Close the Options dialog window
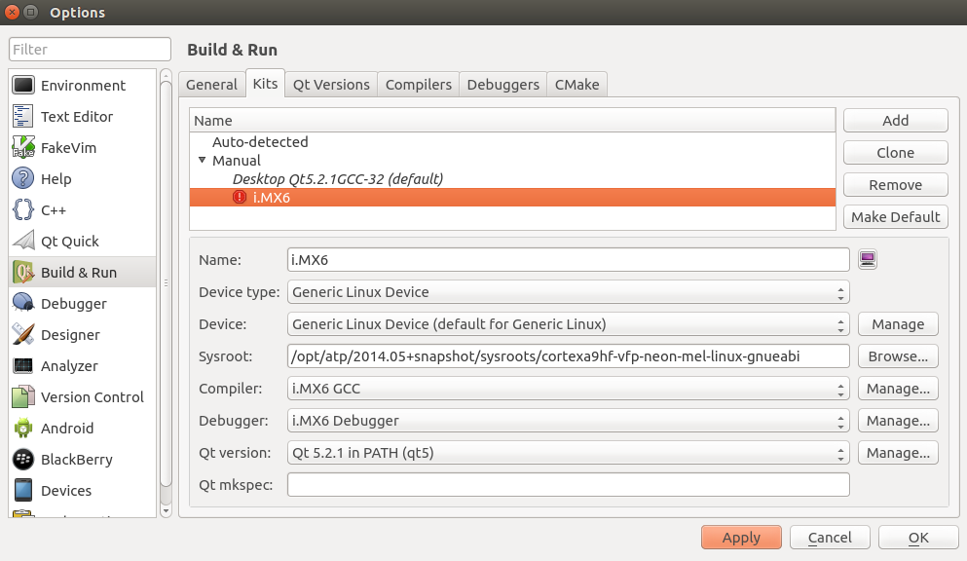Image resolution: width=967 pixels, height=561 pixels. tap(12, 12)
